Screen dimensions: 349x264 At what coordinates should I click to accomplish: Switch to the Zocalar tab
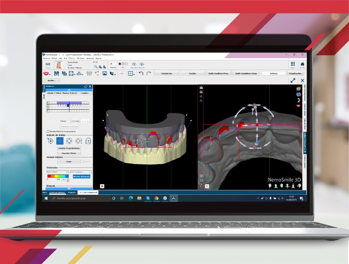(x=193, y=73)
